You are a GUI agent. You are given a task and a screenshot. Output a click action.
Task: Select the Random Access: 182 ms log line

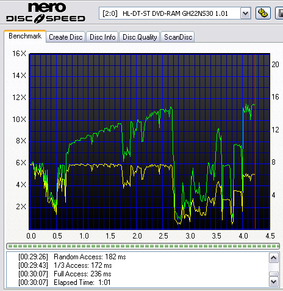(x=72, y=257)
